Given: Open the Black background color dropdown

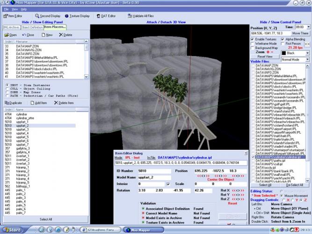Looking at the screenshot, I should point(296,53).
